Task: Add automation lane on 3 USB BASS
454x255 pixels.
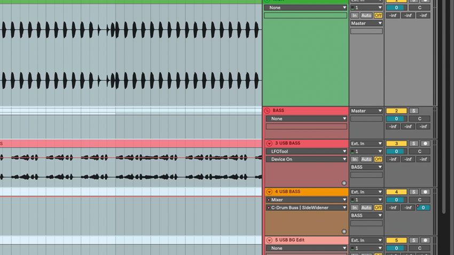Action: [x=344, y=183]
